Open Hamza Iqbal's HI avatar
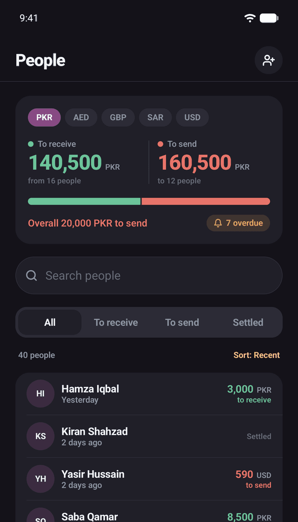The height and width of the screenshot is (522, 298). (x=41, y=393)
